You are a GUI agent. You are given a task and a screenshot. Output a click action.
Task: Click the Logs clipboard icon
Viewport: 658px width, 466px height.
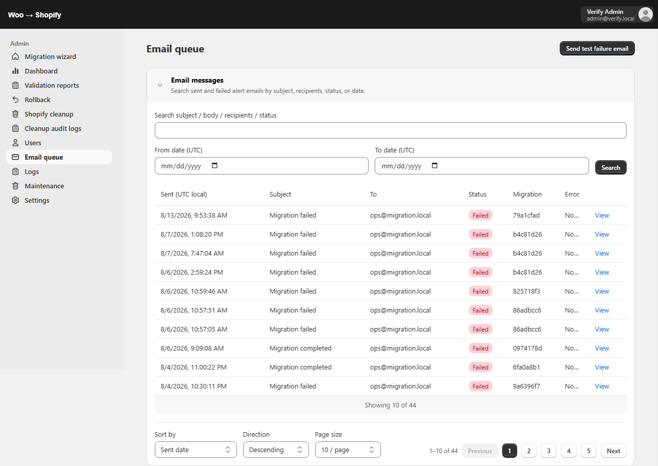point(15,171)
